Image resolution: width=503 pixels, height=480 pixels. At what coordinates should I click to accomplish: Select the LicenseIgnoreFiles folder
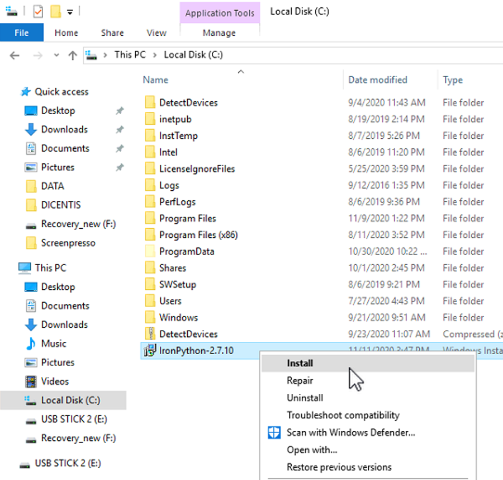197,168
